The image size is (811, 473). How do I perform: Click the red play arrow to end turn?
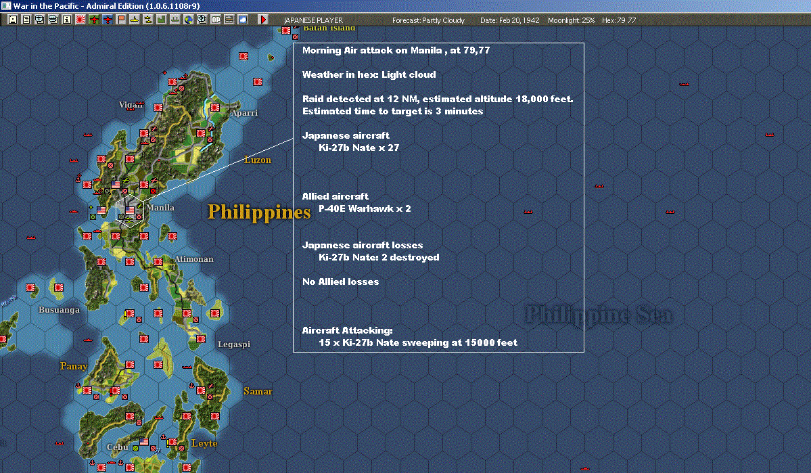click(x=262, y=20)
